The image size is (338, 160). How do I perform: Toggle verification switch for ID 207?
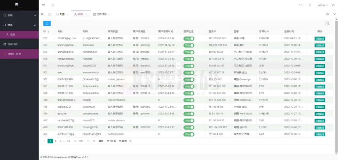[189, 39]
